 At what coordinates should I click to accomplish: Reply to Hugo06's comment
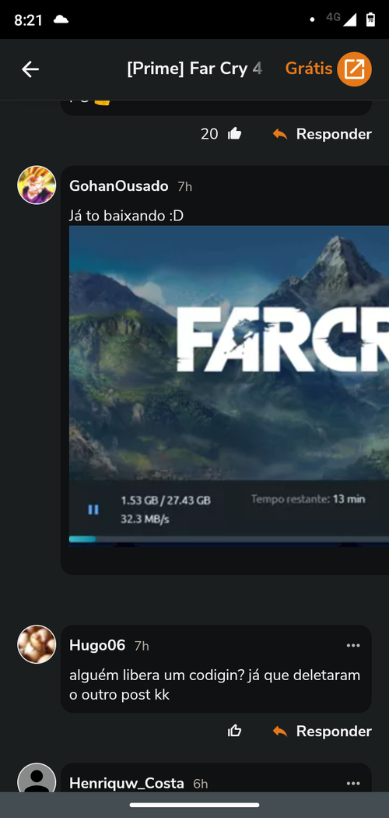[x=322, y=732]
